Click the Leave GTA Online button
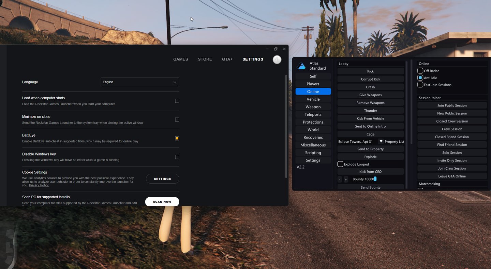491x269 pixels. (x=452, y=176)
